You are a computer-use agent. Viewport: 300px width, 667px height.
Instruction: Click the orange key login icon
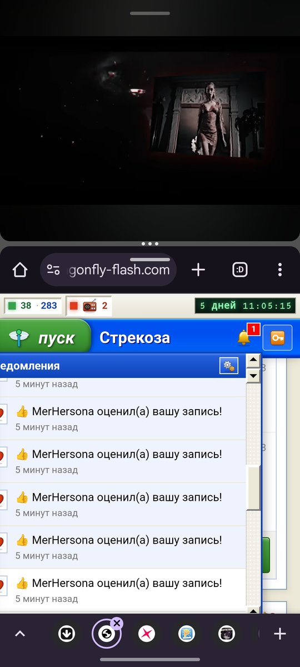(277, 337)
